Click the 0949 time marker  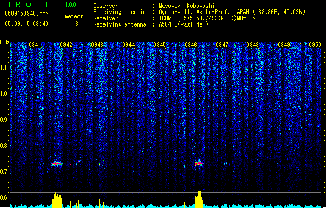click(284, 45)
